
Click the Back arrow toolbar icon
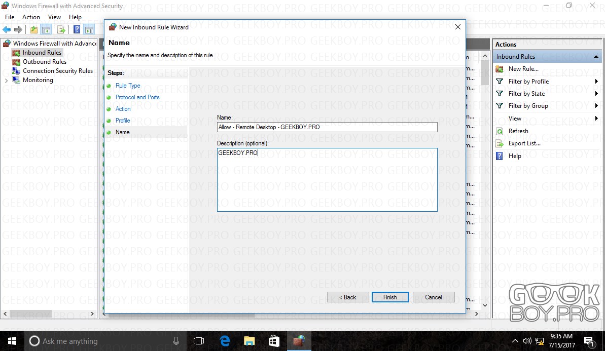pyautogui.click(x=7, y=30)
